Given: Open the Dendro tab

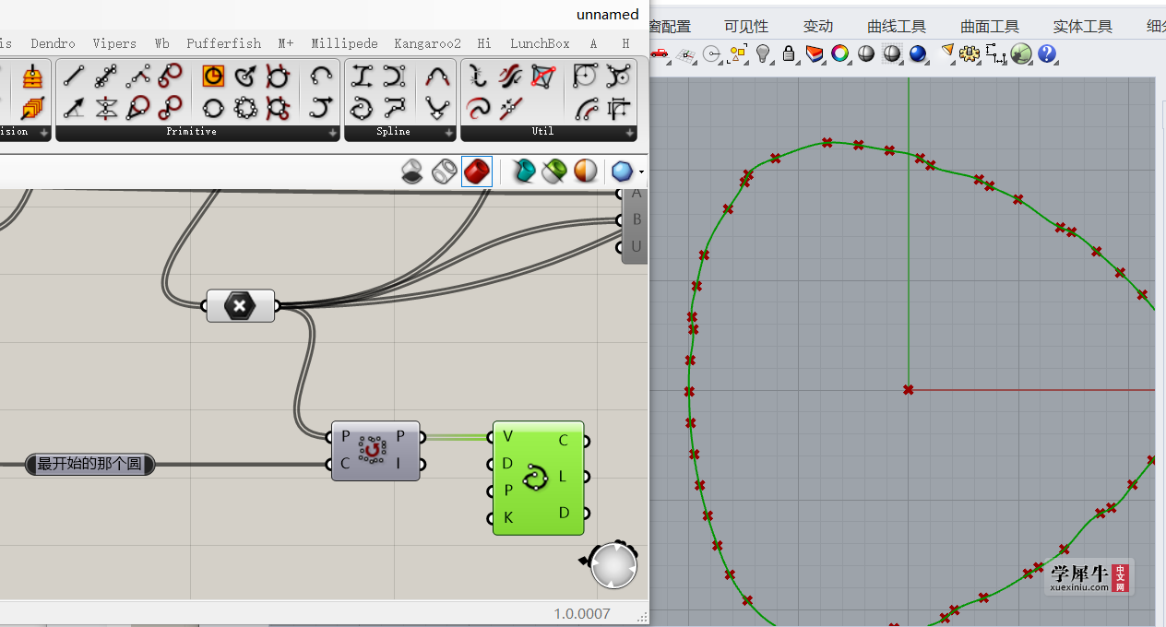Looking at the screenshot, I should [53, 43].
